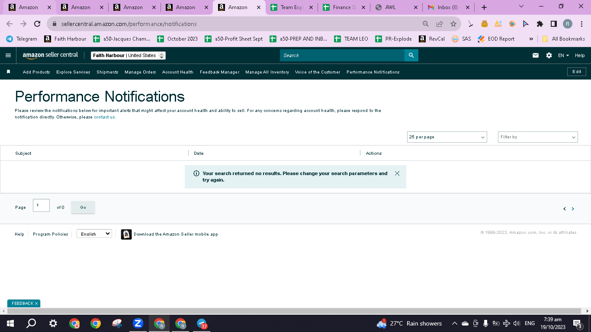Open the Faith Harbour United States account selector

coord(128,55)
